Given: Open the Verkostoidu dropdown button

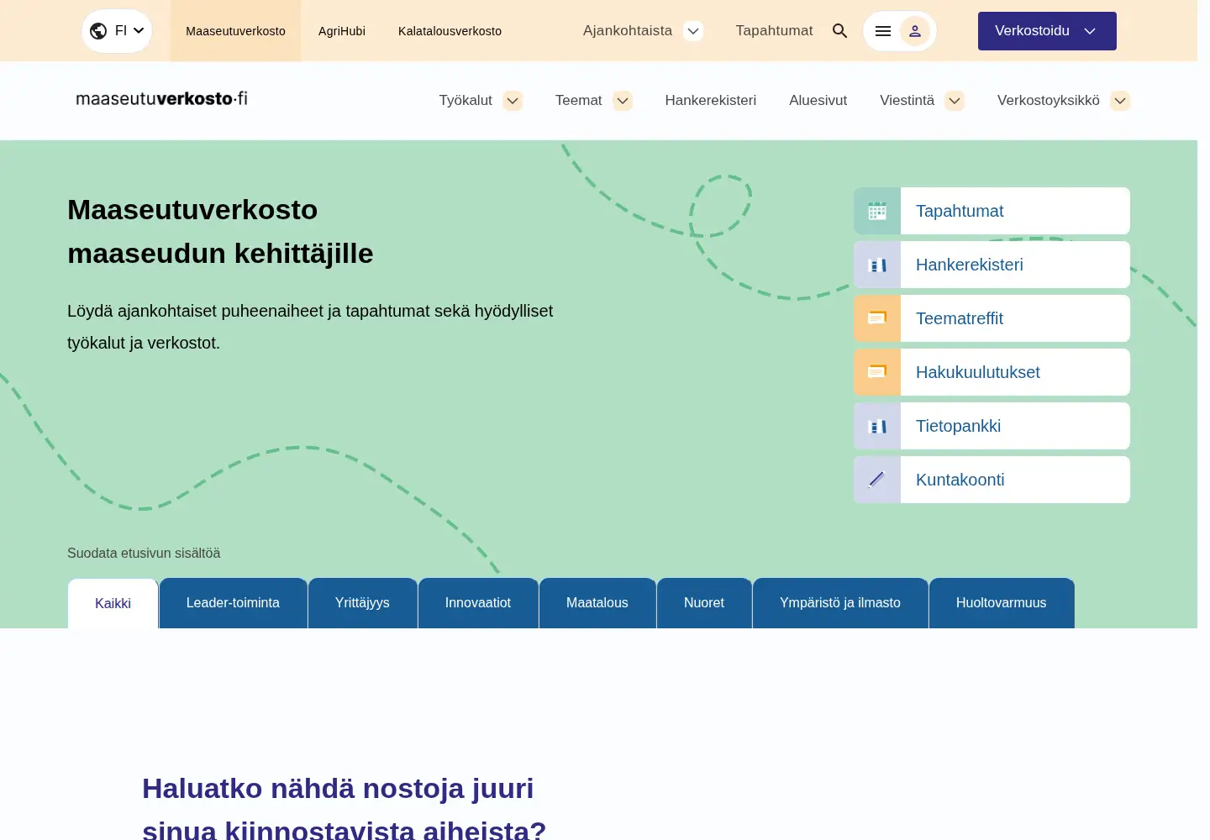Looking at the screenshot, I should tap(1047, 31).
